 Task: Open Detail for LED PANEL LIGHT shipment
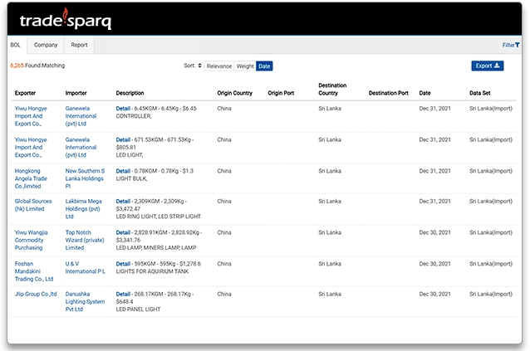(123, 294)
